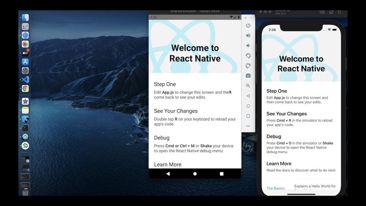
Task: Open Trash in the Dock
Action: (25, 193)
